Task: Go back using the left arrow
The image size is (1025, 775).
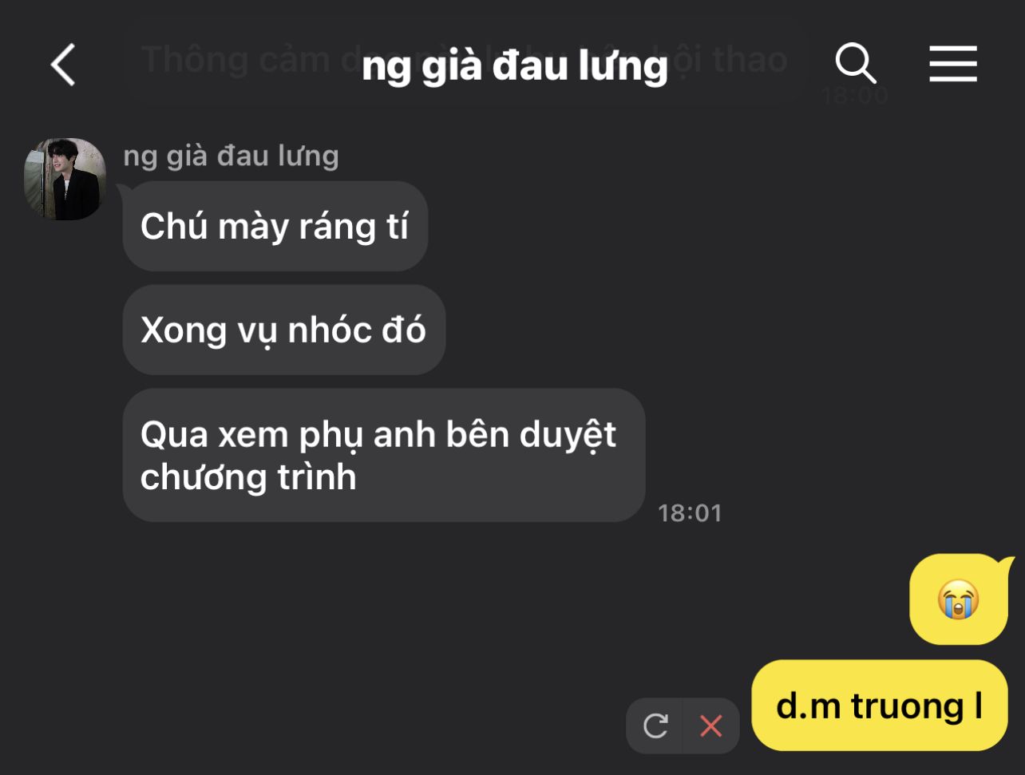Action: pyautogui.click(x=63, y=65)
